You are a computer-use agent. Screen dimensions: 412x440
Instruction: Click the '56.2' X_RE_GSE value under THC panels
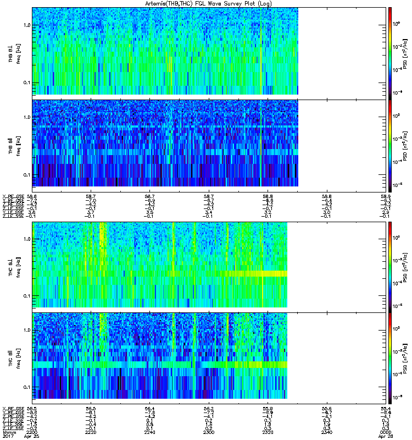[209, 409]
